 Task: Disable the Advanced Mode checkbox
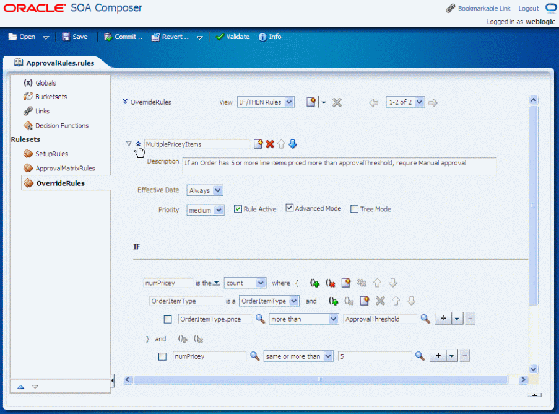pos(290,208)
